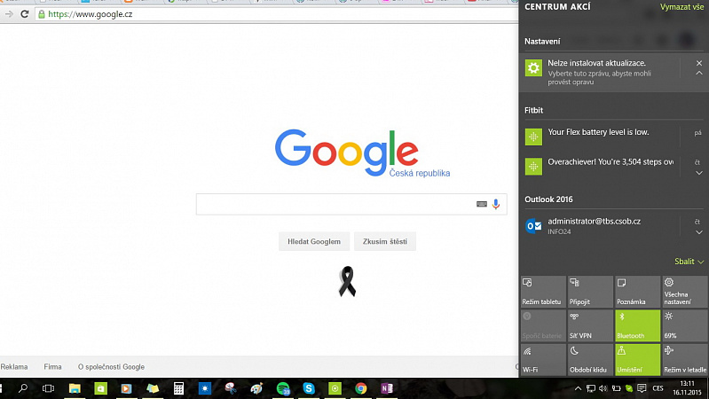Click the green padlock in address bar
The width and height of the screenshot is (709, 399).
point(42,14)
